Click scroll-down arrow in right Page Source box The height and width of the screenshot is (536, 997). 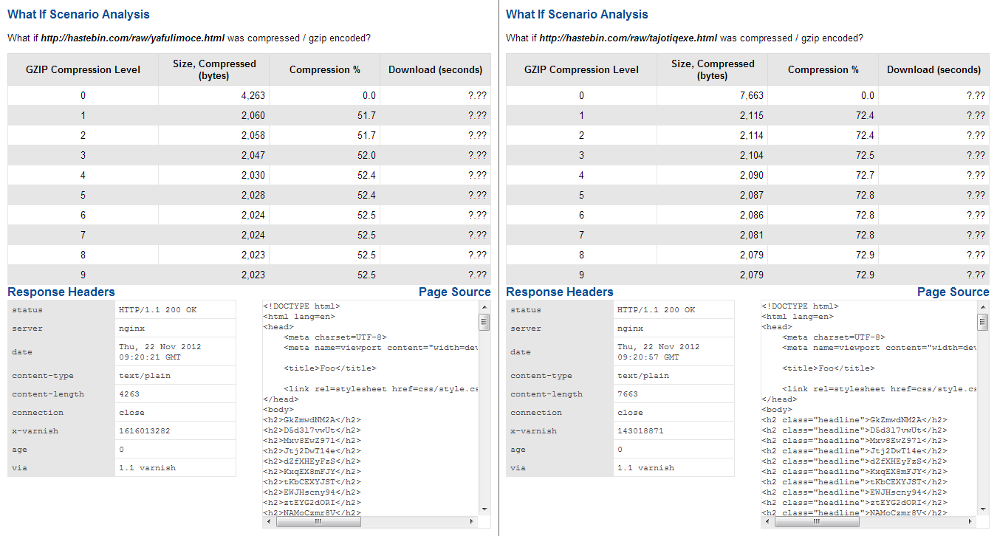(x=983, y=509)
